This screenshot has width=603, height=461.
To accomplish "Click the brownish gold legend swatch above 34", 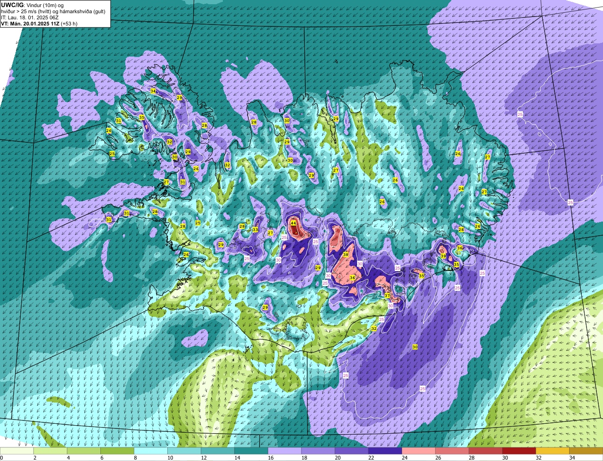I will [x=586, y=451].
